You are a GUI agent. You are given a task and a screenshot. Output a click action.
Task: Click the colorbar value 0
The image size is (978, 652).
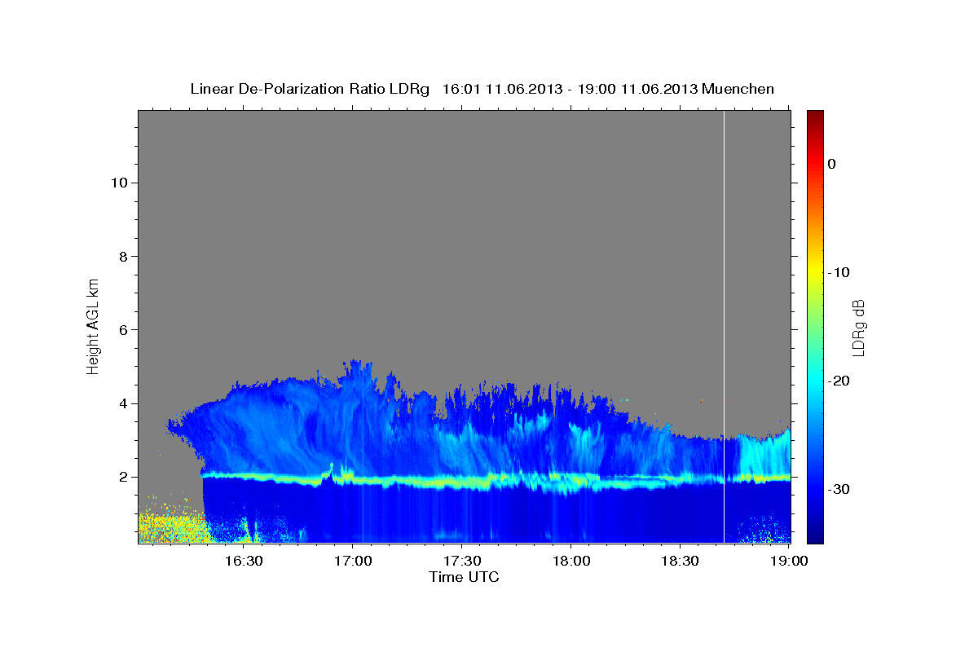tap(831, 164)
